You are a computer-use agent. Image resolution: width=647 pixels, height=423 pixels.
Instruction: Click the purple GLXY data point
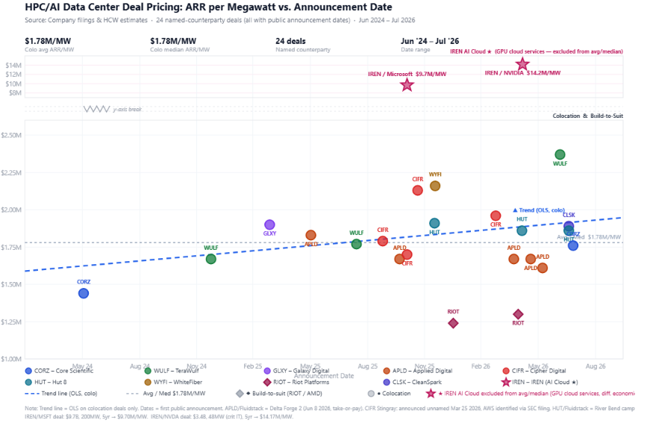point(269,225)
